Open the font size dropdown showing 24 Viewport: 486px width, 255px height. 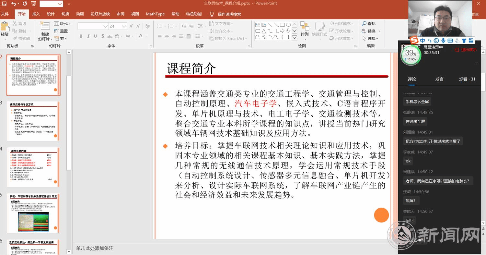124,26
